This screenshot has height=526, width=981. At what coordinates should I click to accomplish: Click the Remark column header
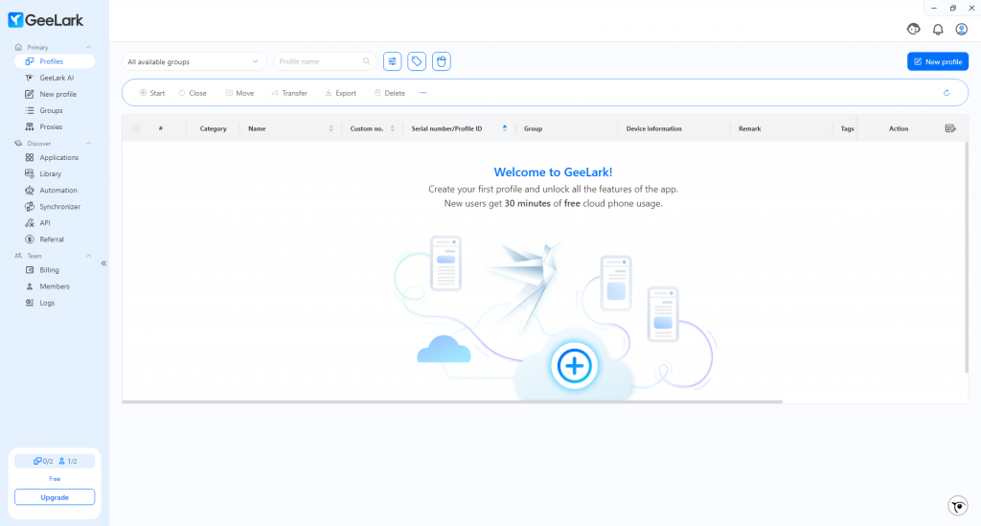[x=749, y=128]
